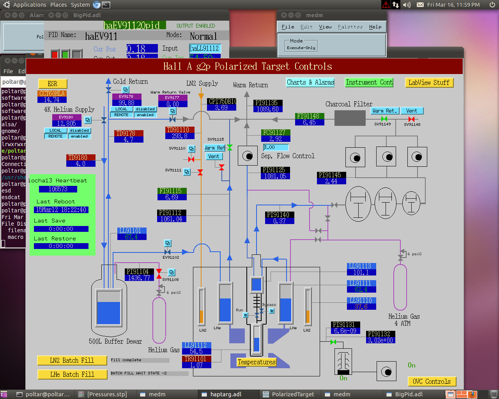This screenshot has height=399, width=499.
Task: Click the green SV91115 valve symbol
Action: (x=230, y=147)
